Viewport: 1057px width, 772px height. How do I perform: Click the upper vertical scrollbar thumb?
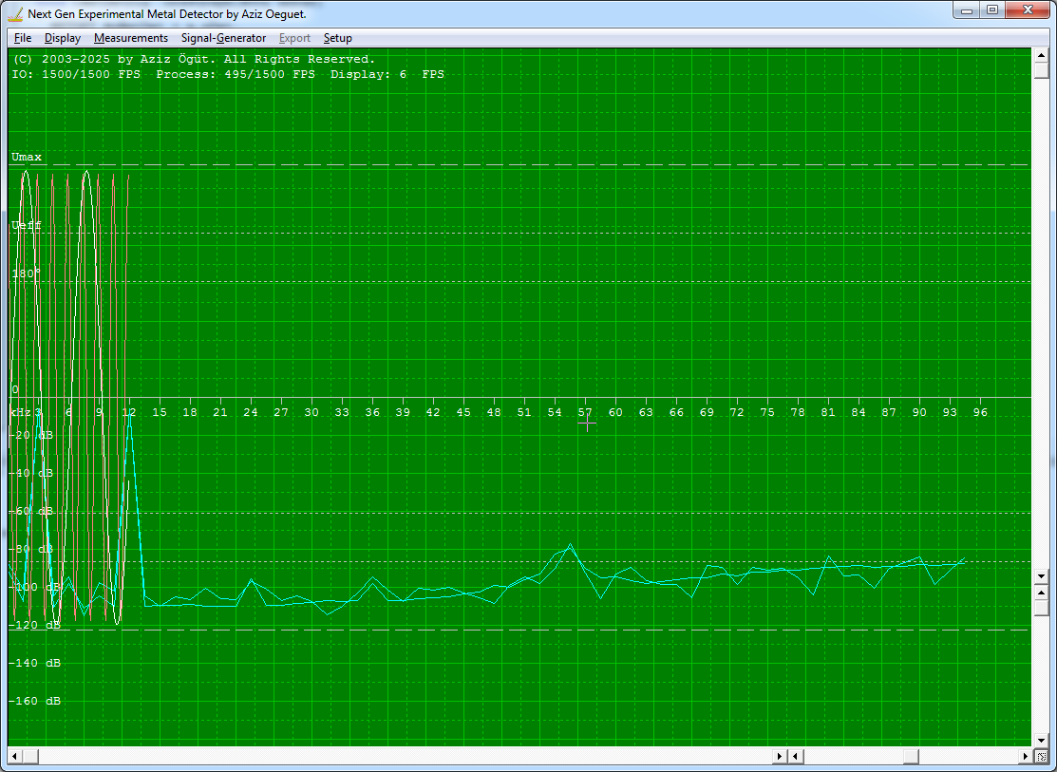click(x=1041, y=69)
